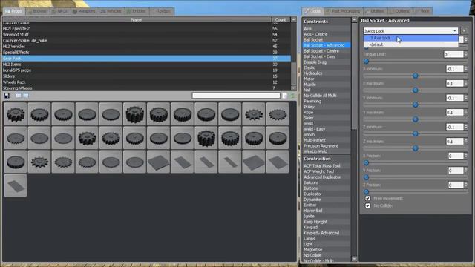Enable the Free movement checkbox
The width and height of the screenshot is (475, 267).
(x=368, y=198)
